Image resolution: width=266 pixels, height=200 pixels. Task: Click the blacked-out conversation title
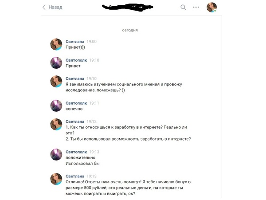tap(127, 7)
